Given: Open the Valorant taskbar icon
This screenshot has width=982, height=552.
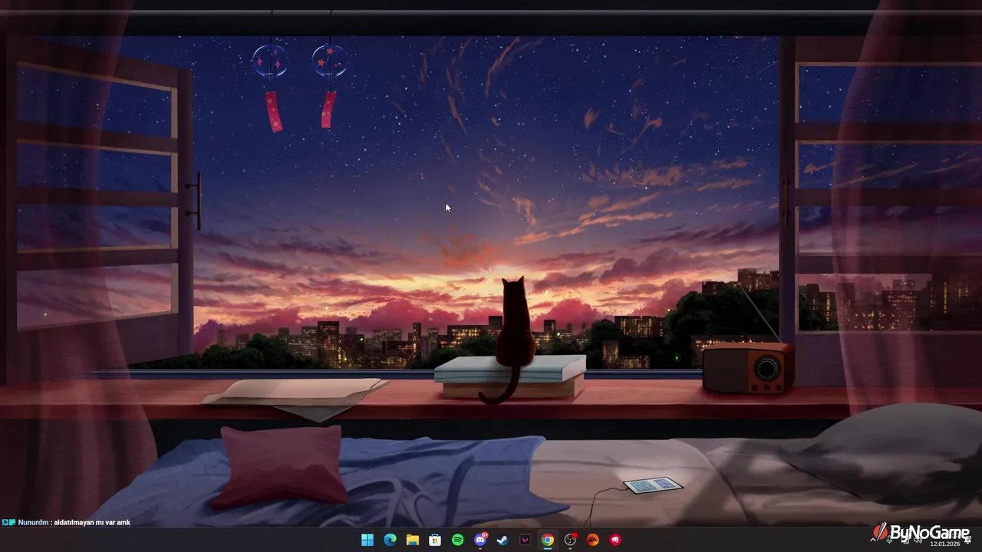Looking at the screenshot, I should pyautogui.click(x=525, y=540).
